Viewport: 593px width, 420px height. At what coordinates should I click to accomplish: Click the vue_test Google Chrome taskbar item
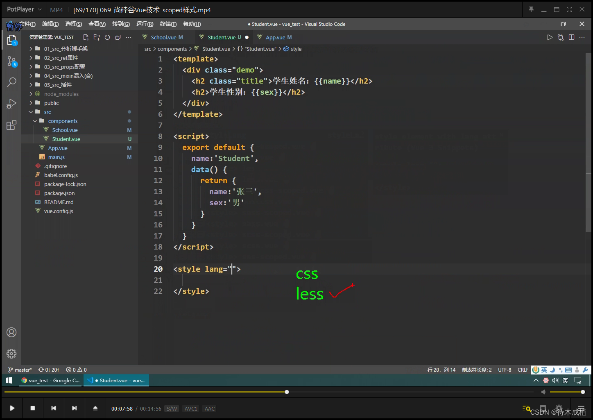click(51, 380)
